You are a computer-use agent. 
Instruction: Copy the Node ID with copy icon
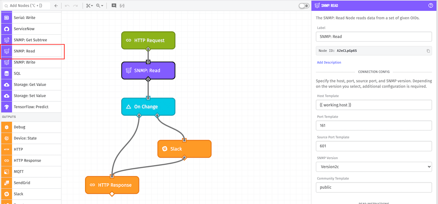coord(428,51)
